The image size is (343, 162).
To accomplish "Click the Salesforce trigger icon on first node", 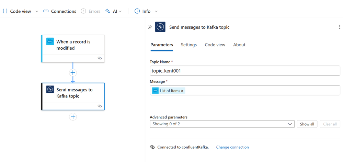I will [50, 41].
